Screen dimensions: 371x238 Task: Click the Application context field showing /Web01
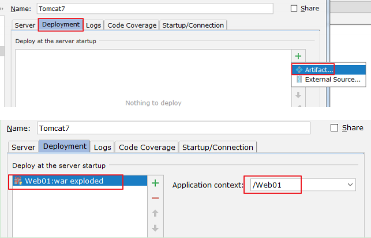tap(303, 185)
